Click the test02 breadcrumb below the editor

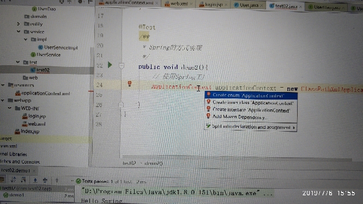pos(129,163)
